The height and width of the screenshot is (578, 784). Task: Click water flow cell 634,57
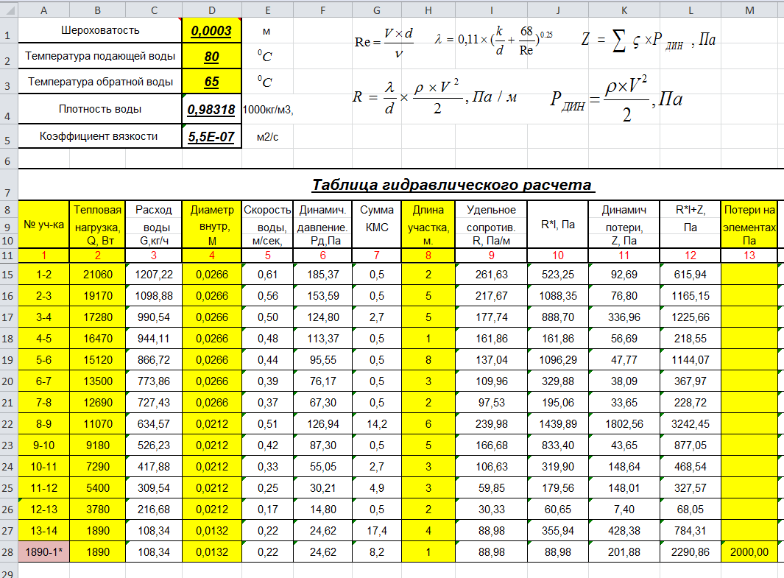[x=154, y=424]
